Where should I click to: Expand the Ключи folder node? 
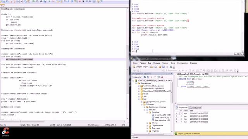click(x=147, y=123)
